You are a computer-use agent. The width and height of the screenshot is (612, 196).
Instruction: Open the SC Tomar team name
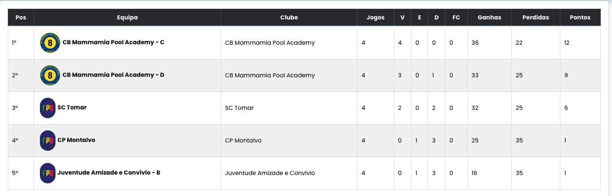(72, 107)
